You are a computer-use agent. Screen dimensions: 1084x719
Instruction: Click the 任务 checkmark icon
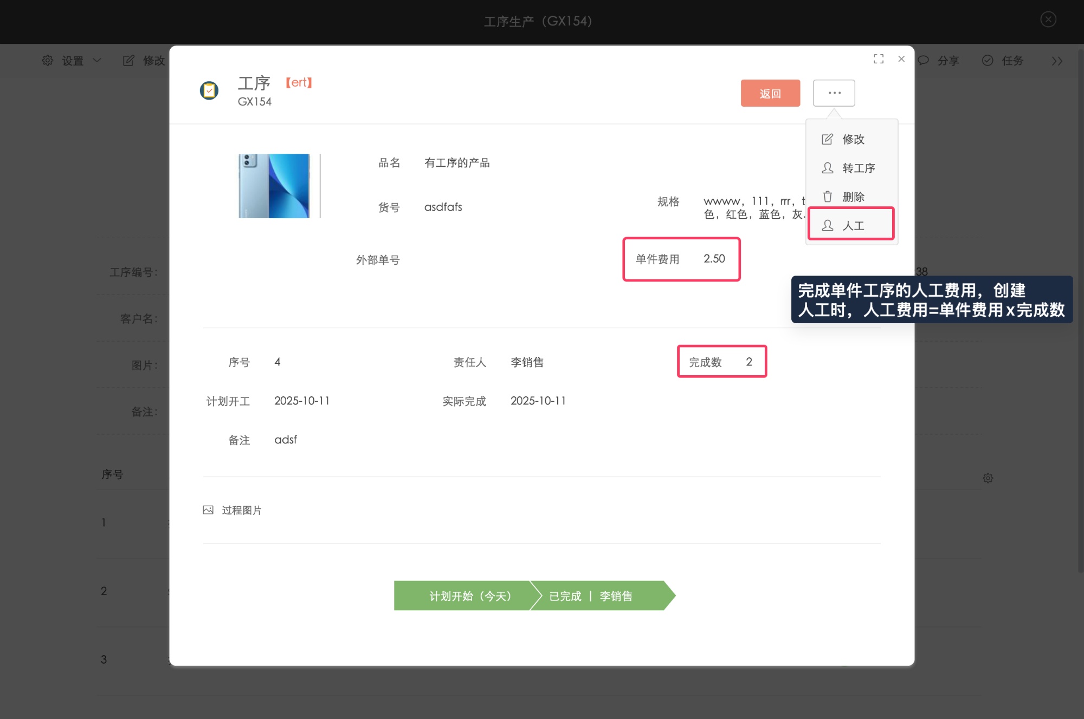click(988, 61)
